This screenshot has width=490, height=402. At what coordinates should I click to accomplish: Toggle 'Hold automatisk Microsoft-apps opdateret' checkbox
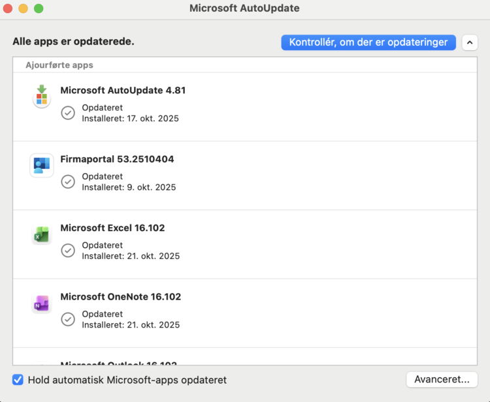click(x=18, y=380)
